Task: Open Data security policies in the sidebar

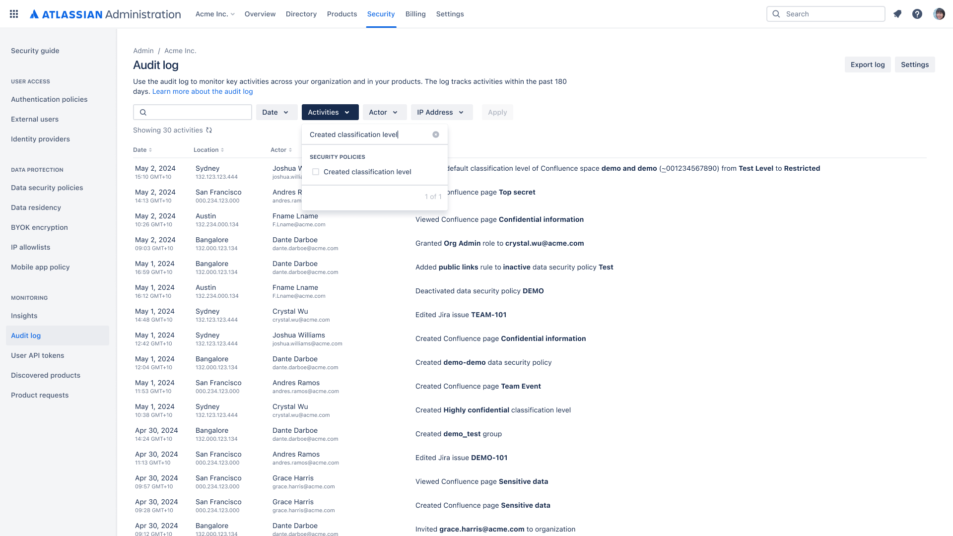Action: 47,188
